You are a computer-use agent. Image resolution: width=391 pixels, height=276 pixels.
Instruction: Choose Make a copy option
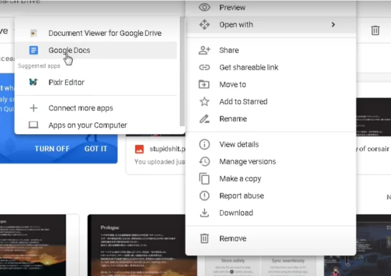tap(240, 179)
